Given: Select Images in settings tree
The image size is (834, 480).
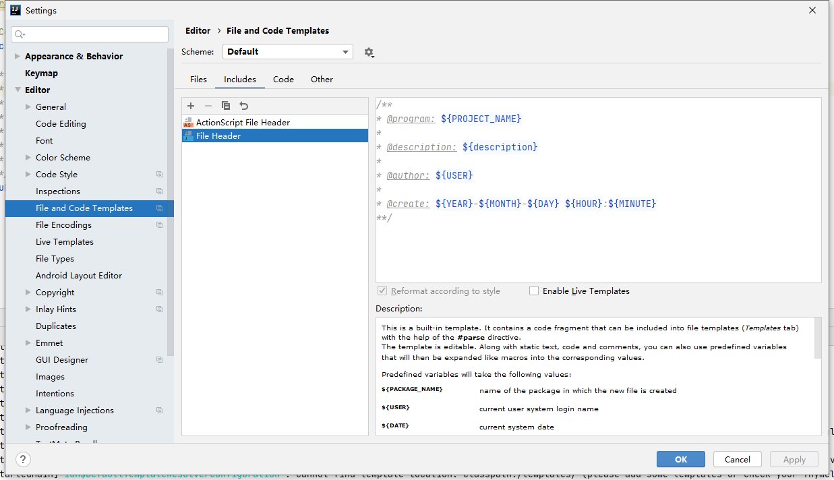Looking at the screenshot, I should coord(50,377).
